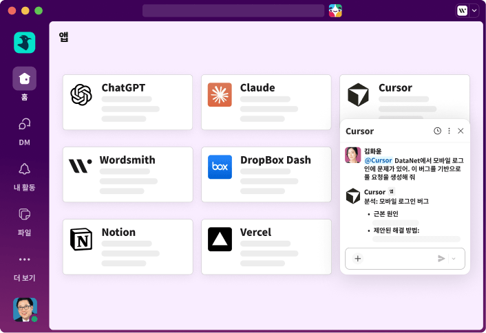
Task: Open the Claude app title
Action: [257, 87]
